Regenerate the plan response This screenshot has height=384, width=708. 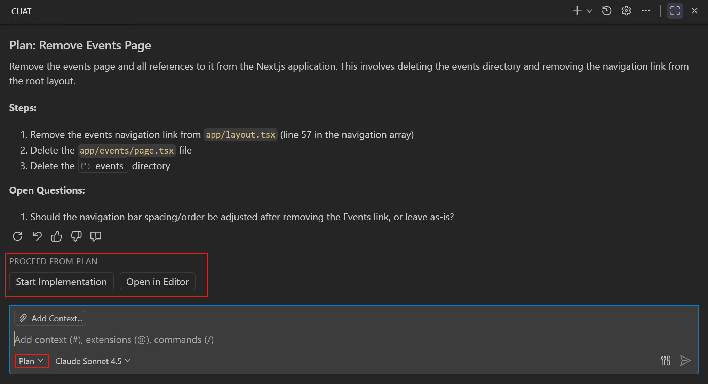[x=17, y=236]
